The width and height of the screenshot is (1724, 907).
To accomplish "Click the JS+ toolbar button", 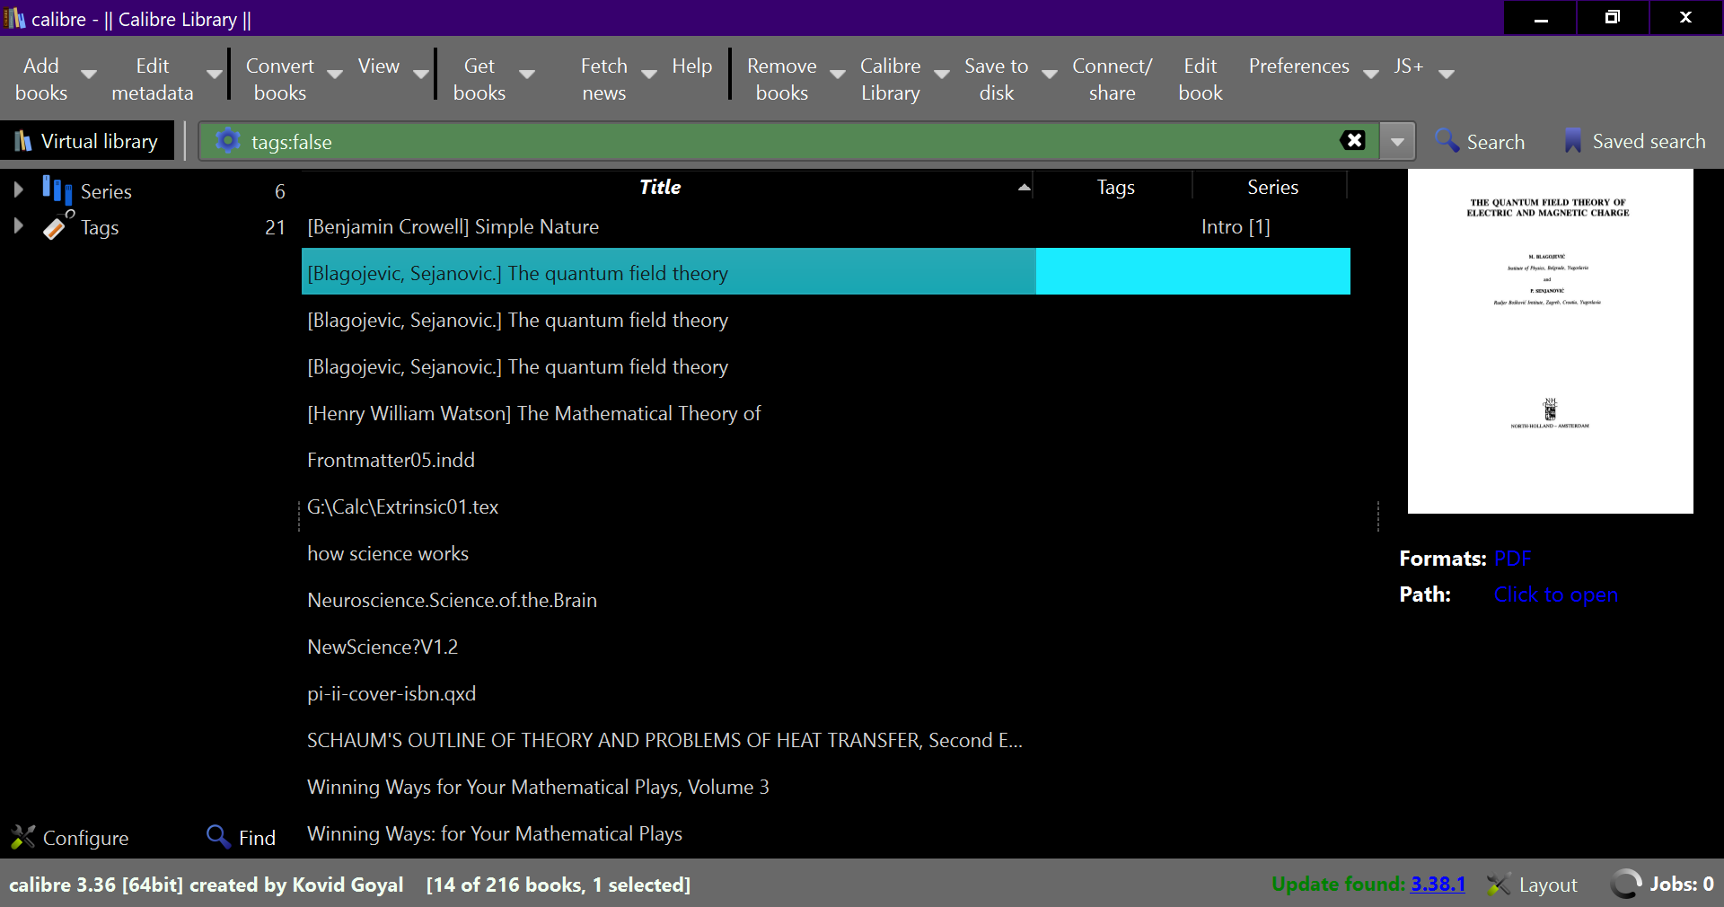I will pyautogui.click(x=1408, y=66).
